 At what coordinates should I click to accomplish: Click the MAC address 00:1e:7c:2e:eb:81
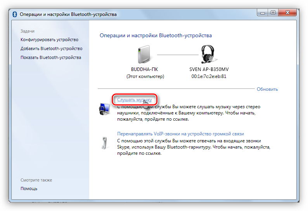pos(209,76)
